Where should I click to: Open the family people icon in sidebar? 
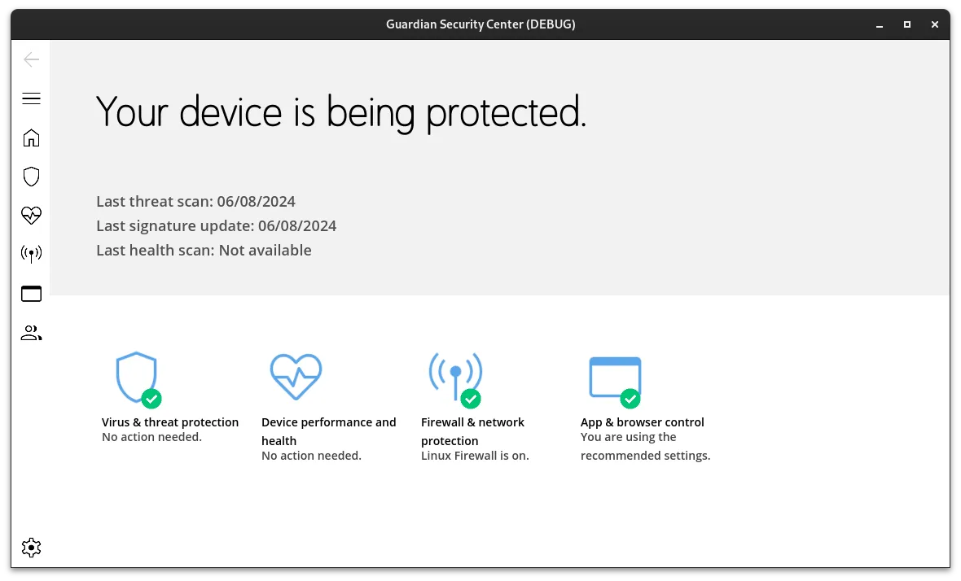(x=31, y=333)
